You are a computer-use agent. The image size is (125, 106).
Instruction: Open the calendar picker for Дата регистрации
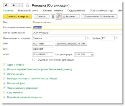tap(92, 54)
